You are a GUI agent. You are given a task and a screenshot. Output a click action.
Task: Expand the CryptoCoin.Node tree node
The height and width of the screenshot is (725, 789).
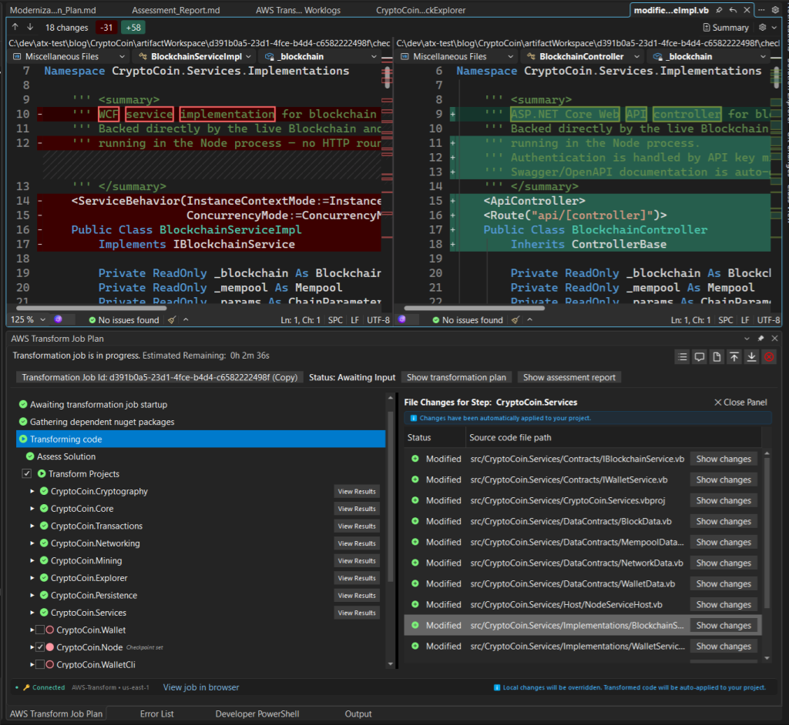pyautogui.click(x=32, y=647)
